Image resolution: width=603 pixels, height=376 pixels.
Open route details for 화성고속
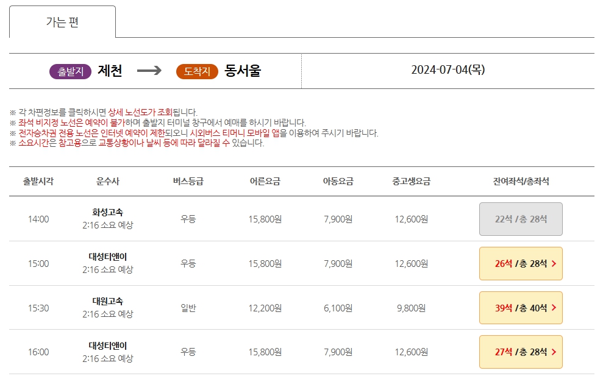pos(108,212)
